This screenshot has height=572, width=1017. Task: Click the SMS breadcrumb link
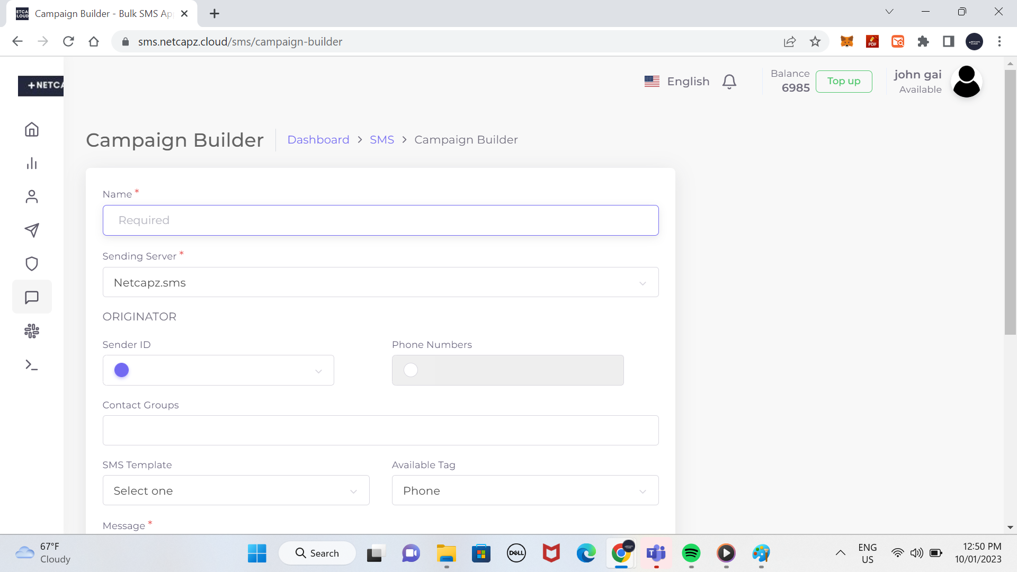tap(381, 140)
